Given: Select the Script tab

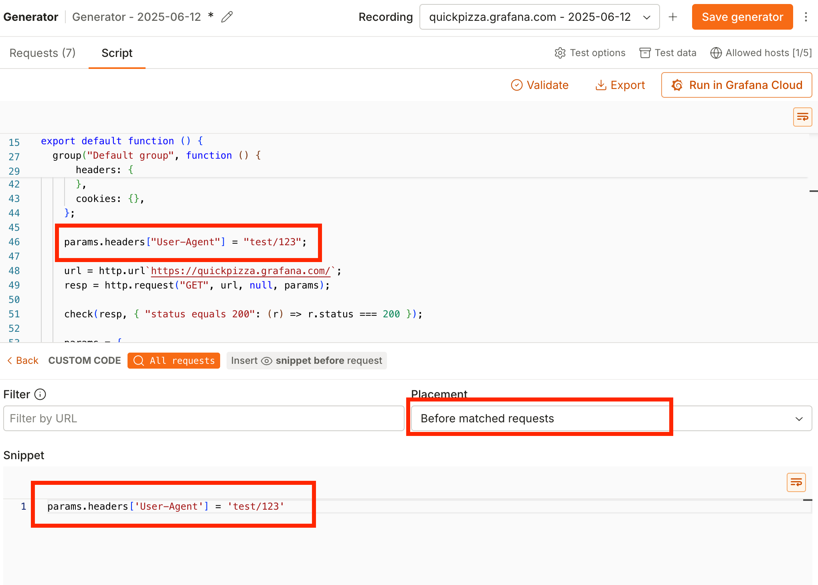Looking at the screenshot, I should click(117, 53).
